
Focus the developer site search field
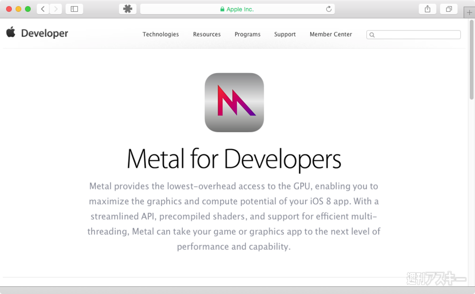click(414, 35)
